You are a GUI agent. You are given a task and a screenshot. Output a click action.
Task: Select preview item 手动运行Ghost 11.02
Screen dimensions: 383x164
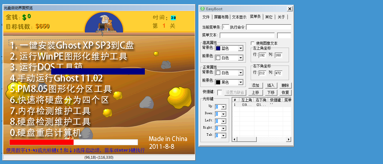(57, 78)
